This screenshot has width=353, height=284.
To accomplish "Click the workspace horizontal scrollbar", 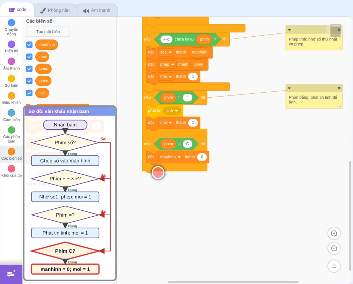I will [233, 282].
